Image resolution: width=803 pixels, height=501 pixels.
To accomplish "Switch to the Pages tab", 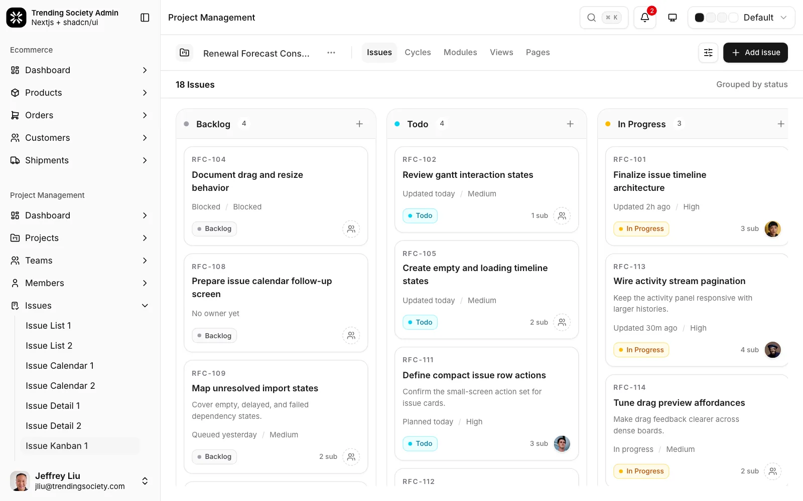I will point(538,53).
